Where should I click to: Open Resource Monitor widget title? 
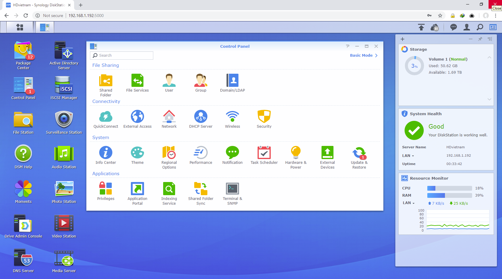coord(429,178)
